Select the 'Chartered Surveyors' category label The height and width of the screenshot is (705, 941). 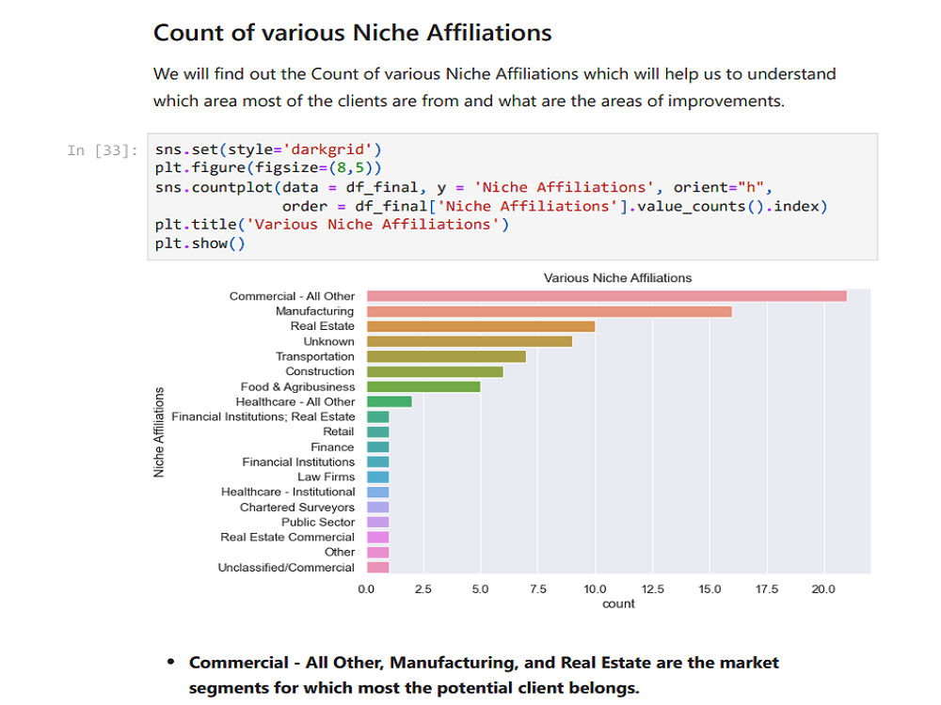[x=297, y=507]
